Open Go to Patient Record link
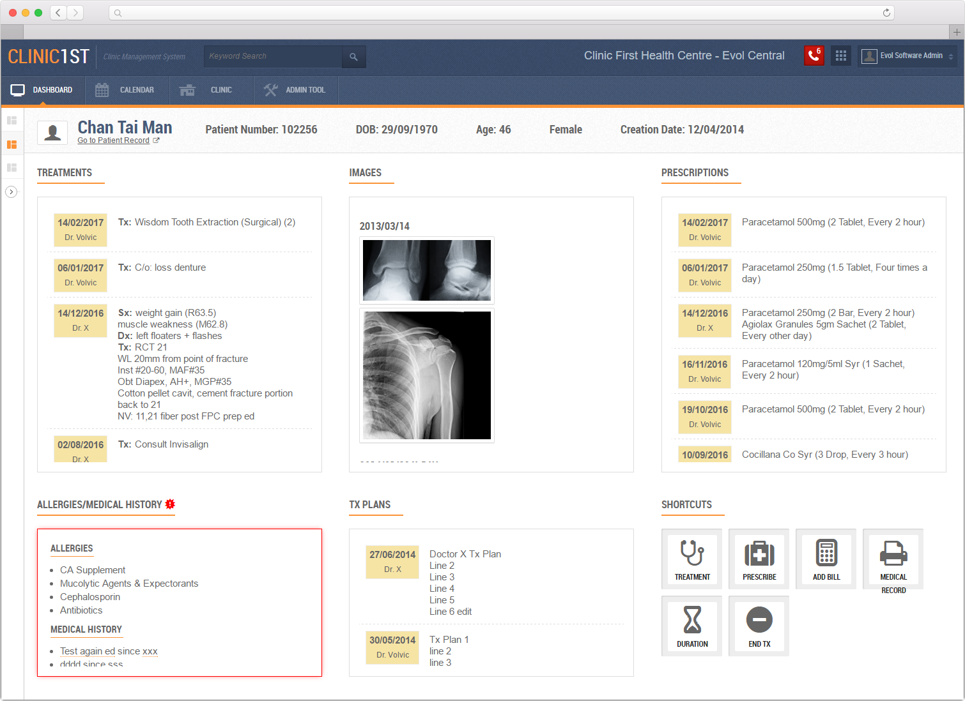Image resolution: width=965 pixels, height=701 pixels. coord(115,140)
